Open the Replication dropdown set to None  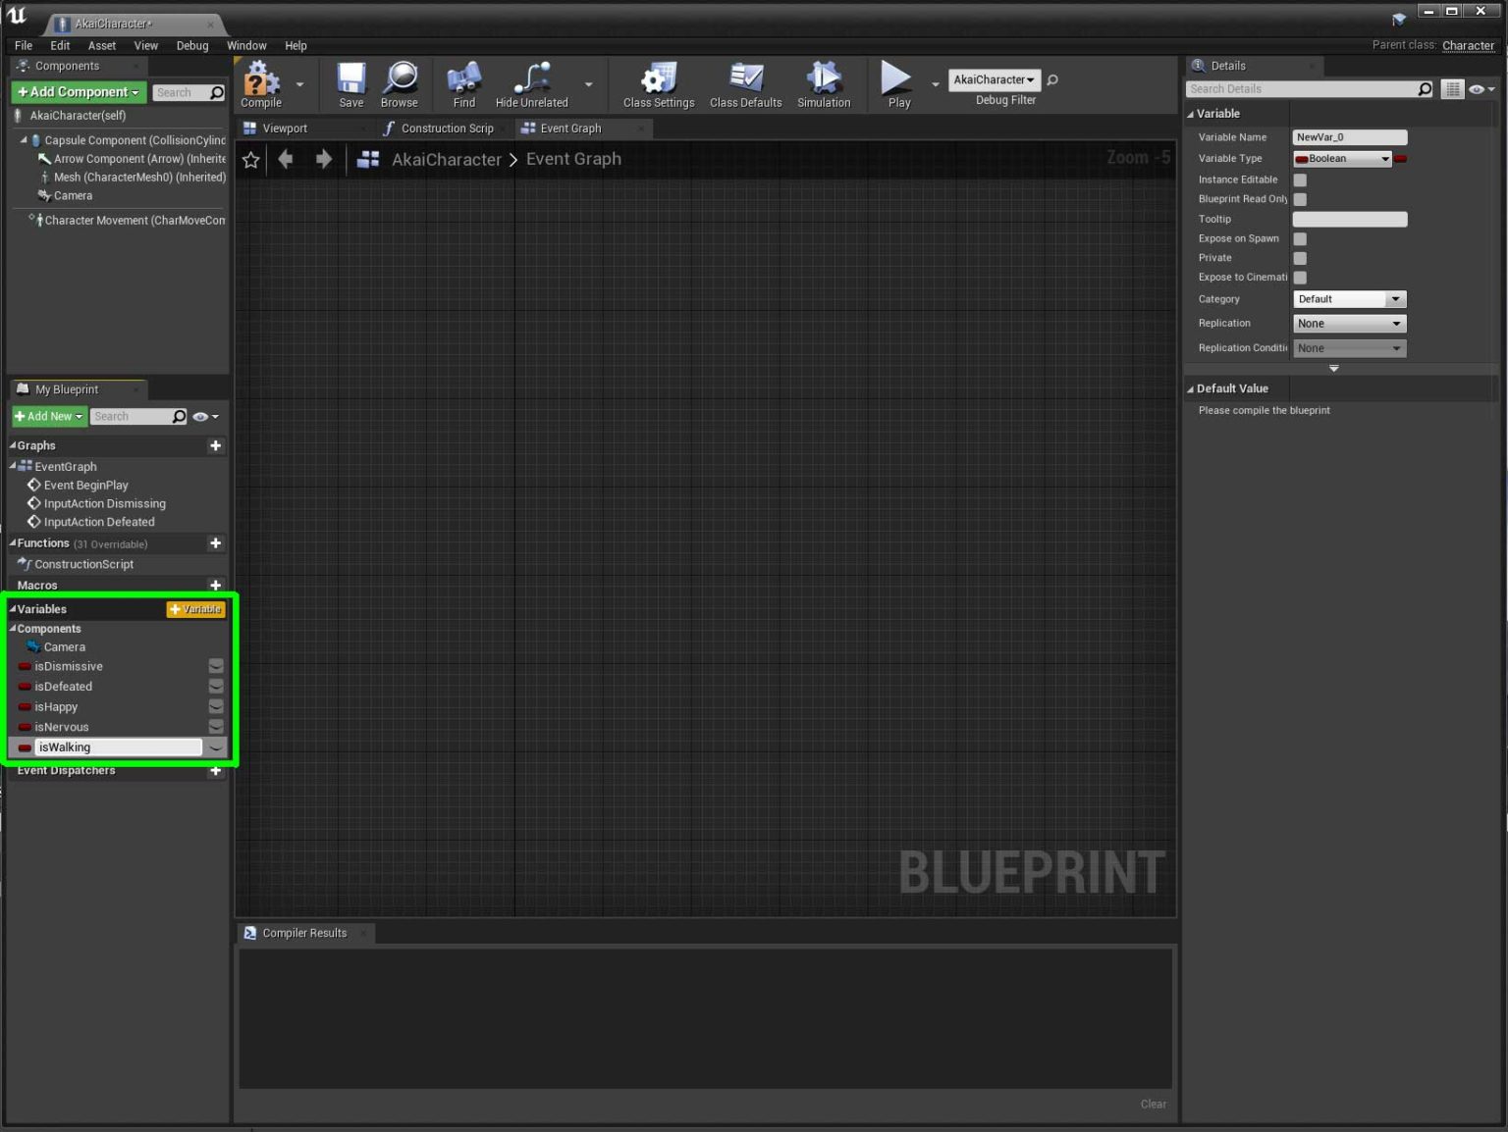[1349, 323]
